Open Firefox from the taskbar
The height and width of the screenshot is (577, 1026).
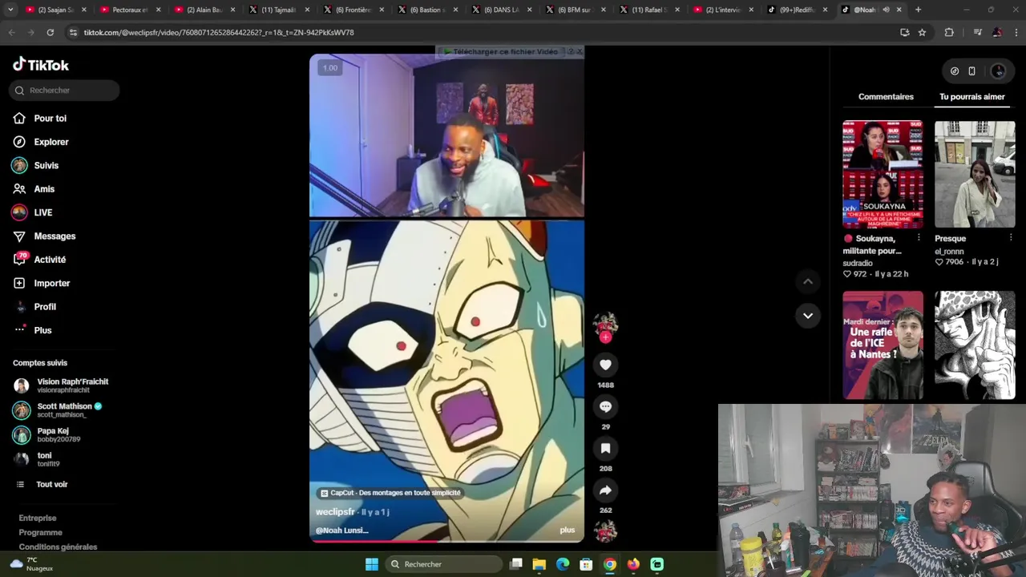(x=633, y=564)
